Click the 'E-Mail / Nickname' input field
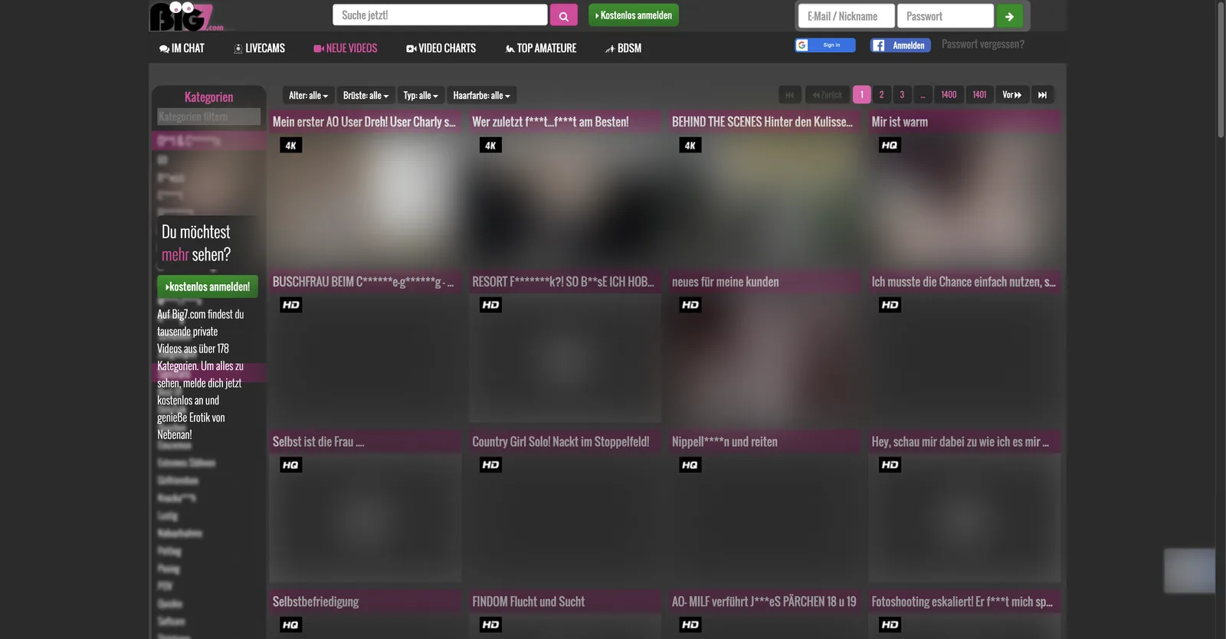Screen dimensions: 1226x639 point(846,16)
